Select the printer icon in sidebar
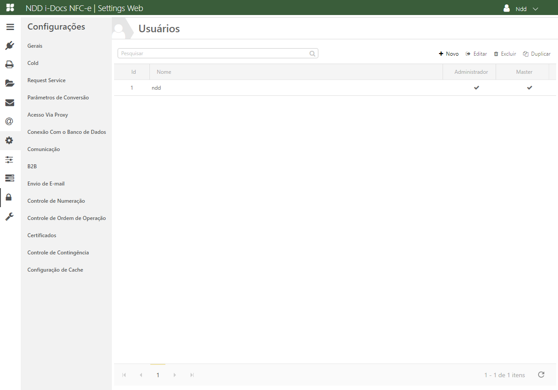The height and width of the screenshot is (390, 558). (10, 64)
